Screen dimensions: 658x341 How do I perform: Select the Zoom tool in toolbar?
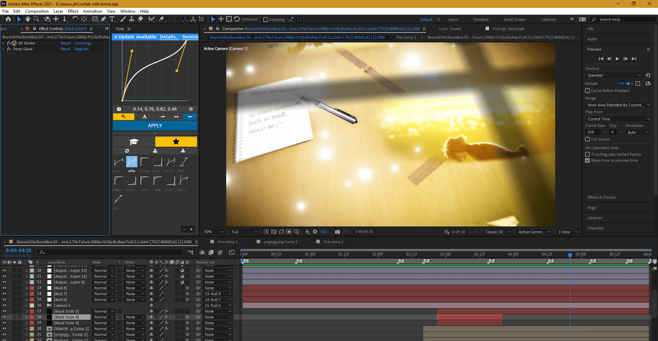(36, 19)
